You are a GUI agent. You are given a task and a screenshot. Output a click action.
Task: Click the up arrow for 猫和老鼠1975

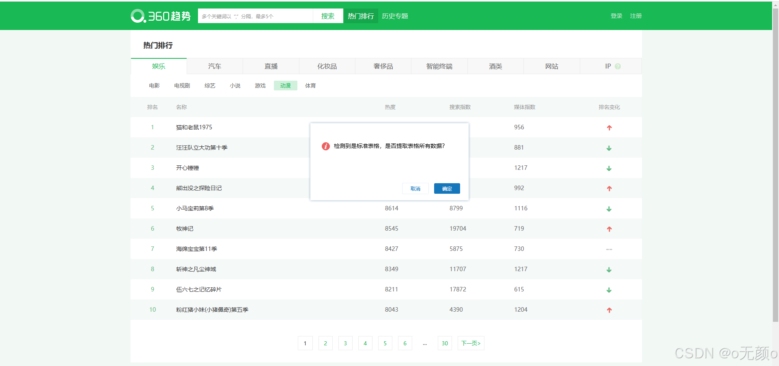tap(609, 128)
